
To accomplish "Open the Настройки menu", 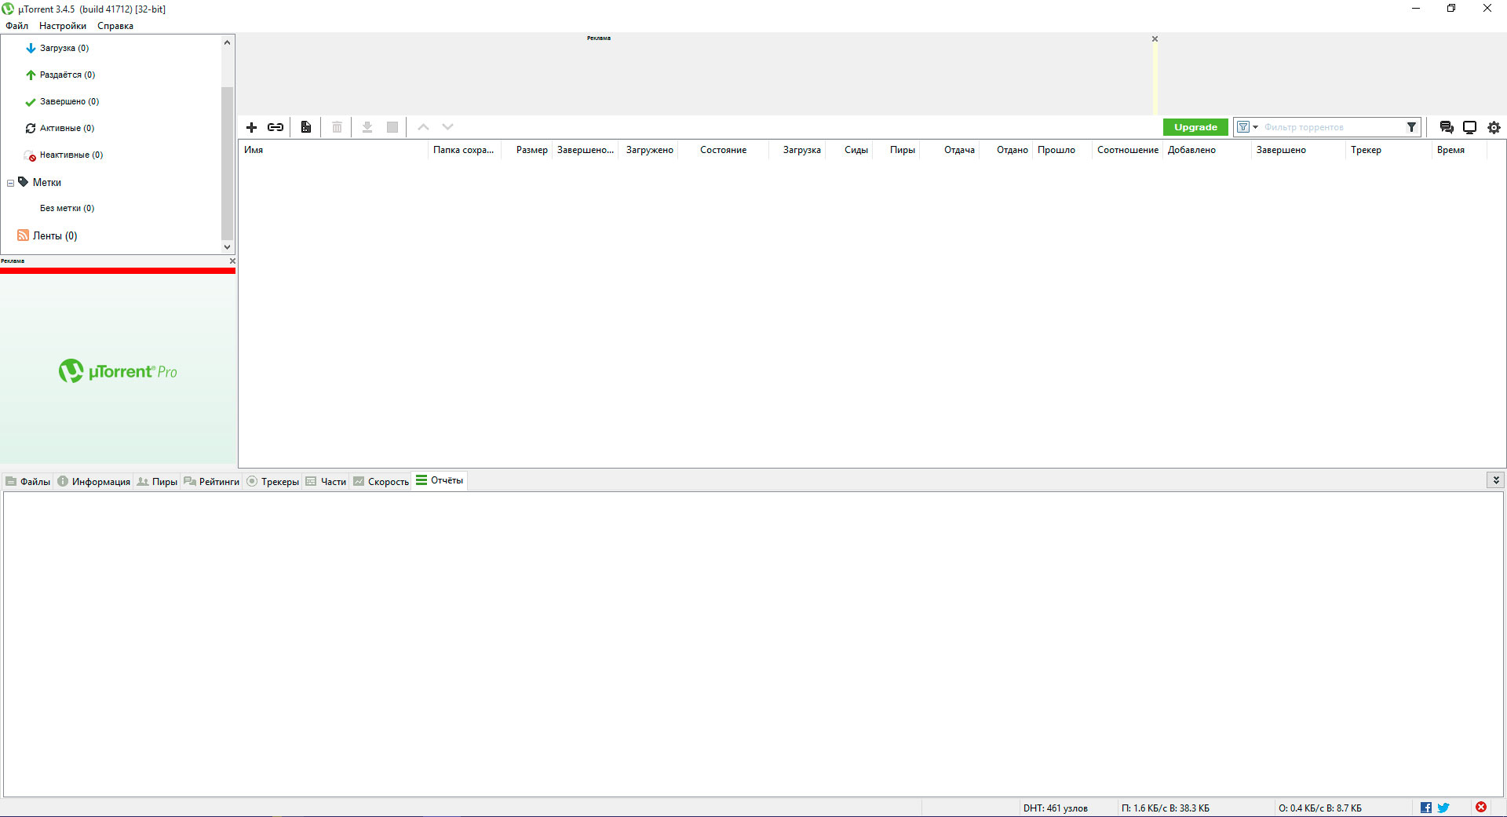I will pyautogui.click(x=63, y=26).
